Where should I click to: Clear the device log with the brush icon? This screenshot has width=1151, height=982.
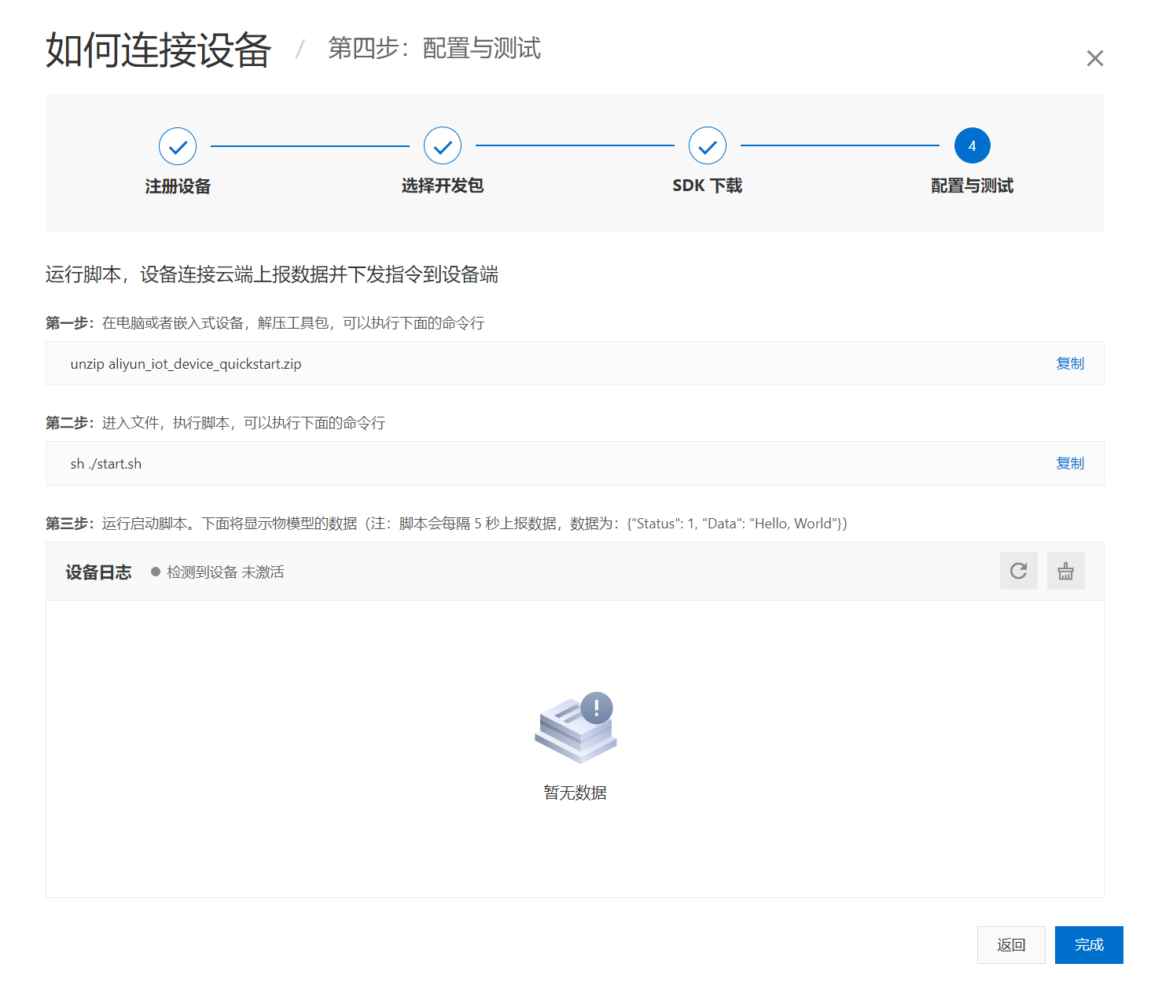(x=1065, y=571)
